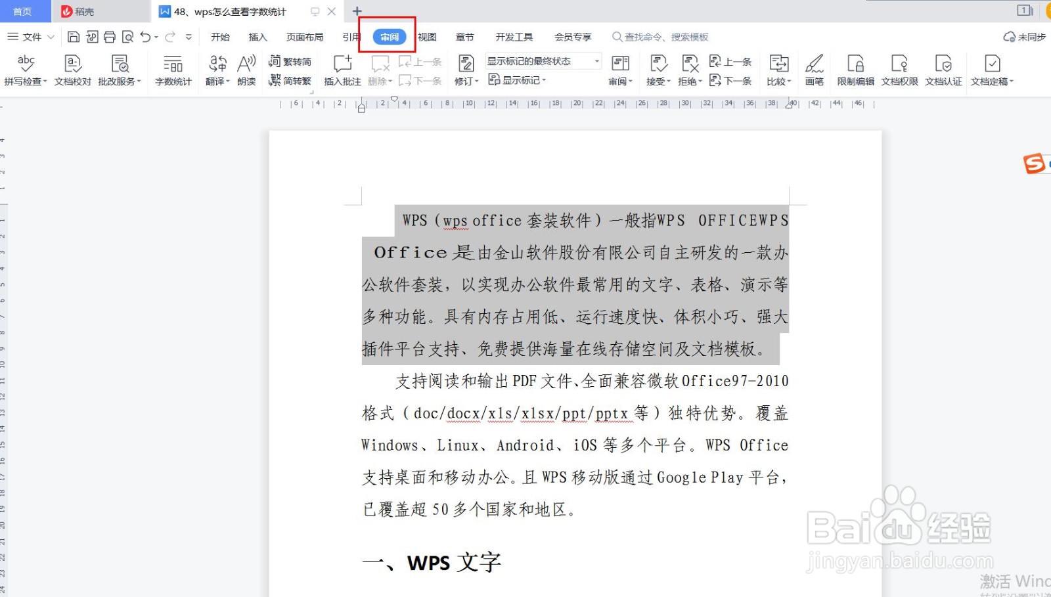The image size is (1051, 597).
Task: Jump to next revision with 下一条
Action: (731, 81)
